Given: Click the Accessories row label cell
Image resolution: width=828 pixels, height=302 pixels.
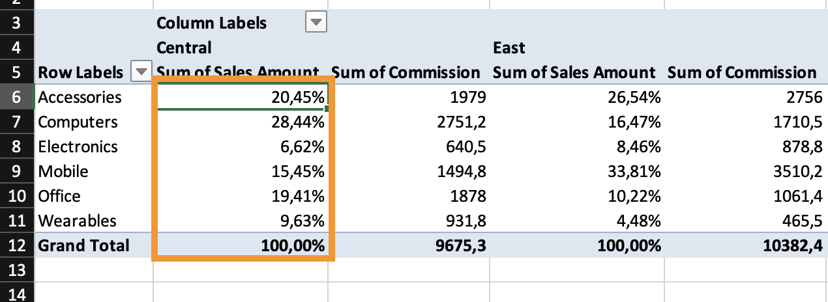Looking at the screenshot, I should (x=80, y=98).
